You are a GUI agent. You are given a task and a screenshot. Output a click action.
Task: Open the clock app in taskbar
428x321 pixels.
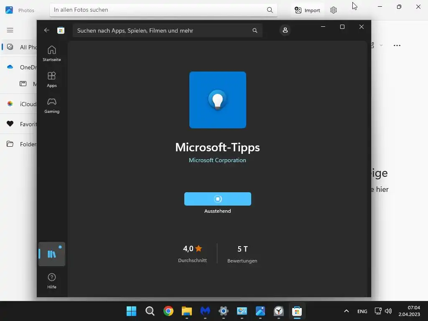click(279, 311)
